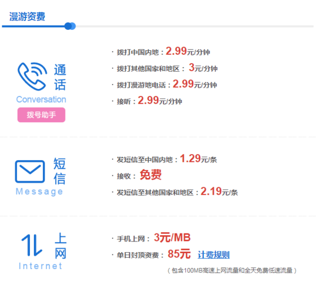Image resolution: width=317 pixels, height=282 pixels.
Task: Click the 上网 label
Action: pos(60,245)
